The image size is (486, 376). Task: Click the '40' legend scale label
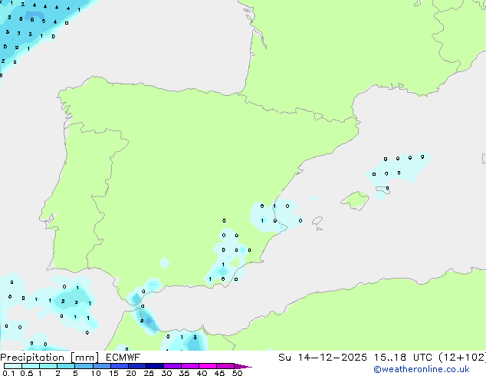click(202, 373)
